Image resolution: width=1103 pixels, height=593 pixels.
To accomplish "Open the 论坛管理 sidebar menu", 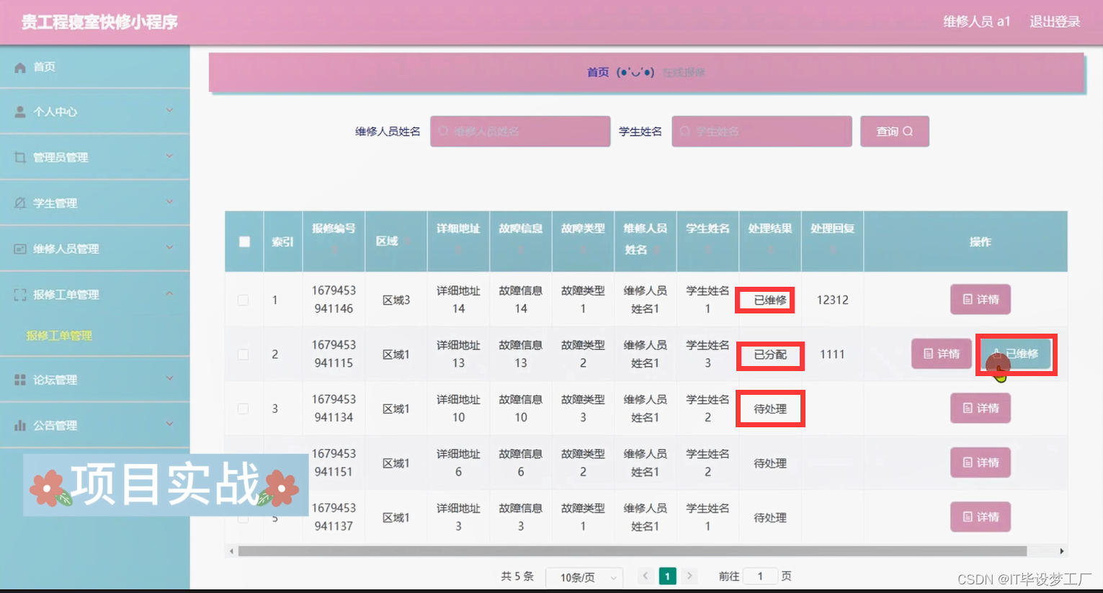I will click(94, 380).
